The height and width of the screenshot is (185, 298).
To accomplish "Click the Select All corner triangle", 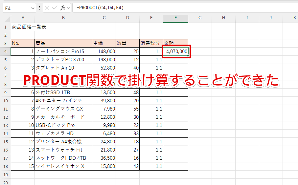I will (x=7, y=19).
